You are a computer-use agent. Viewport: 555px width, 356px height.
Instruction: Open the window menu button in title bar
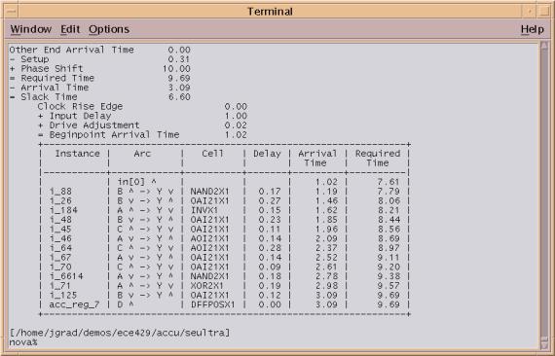pyautogui.click(x=12, y=12)
